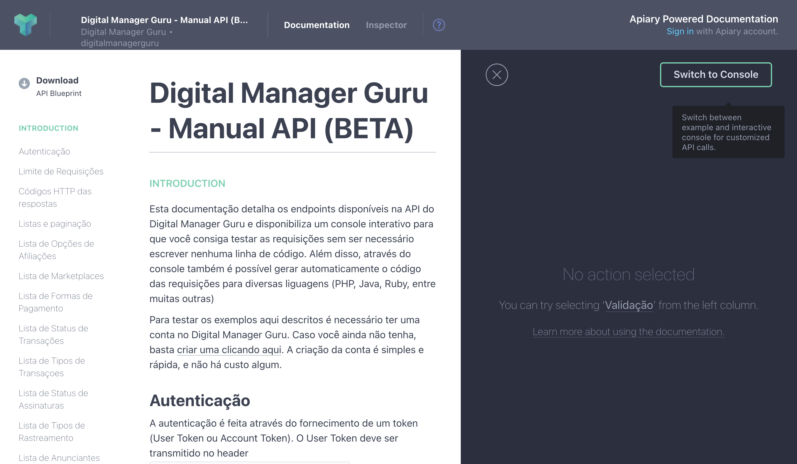
Task: Click the criar uma clicando aqui link
Action: pyautogui.click(x=229, y=350)
